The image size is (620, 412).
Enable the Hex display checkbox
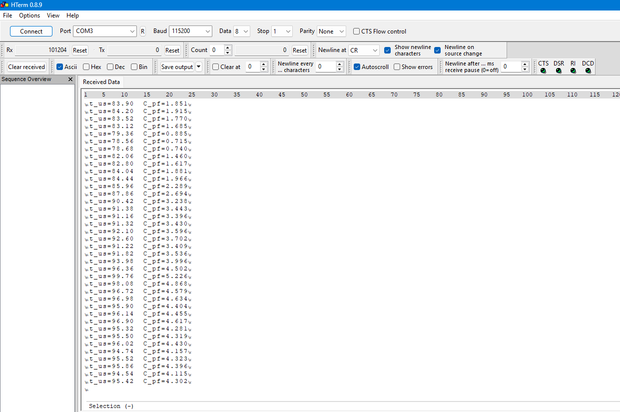(86, 67)
